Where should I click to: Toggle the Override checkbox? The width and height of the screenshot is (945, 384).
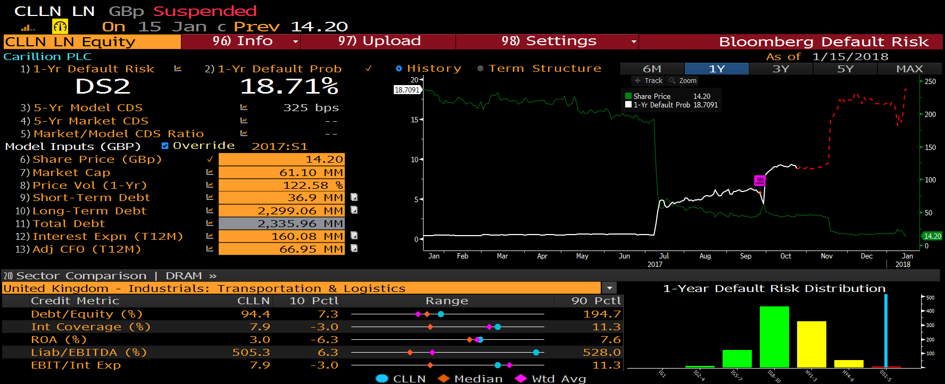(x=165, y=146)
